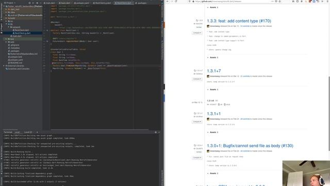Expand the test folder in project tree
This screenshot has height=186, width=330.
[x=6, y=39]
